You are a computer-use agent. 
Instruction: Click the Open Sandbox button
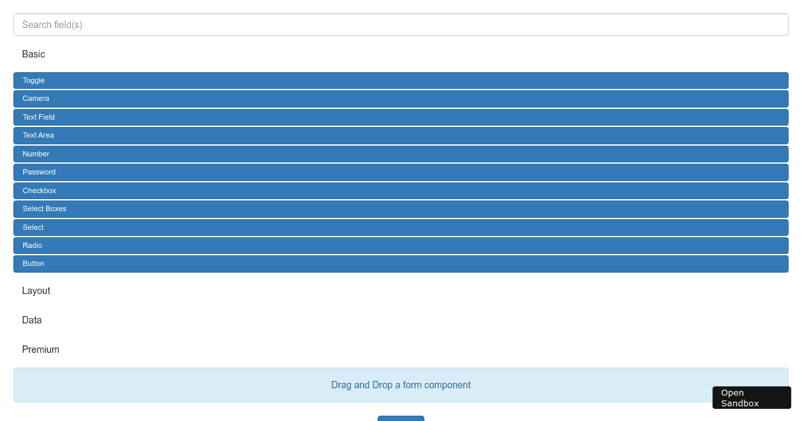pos(751,398)
